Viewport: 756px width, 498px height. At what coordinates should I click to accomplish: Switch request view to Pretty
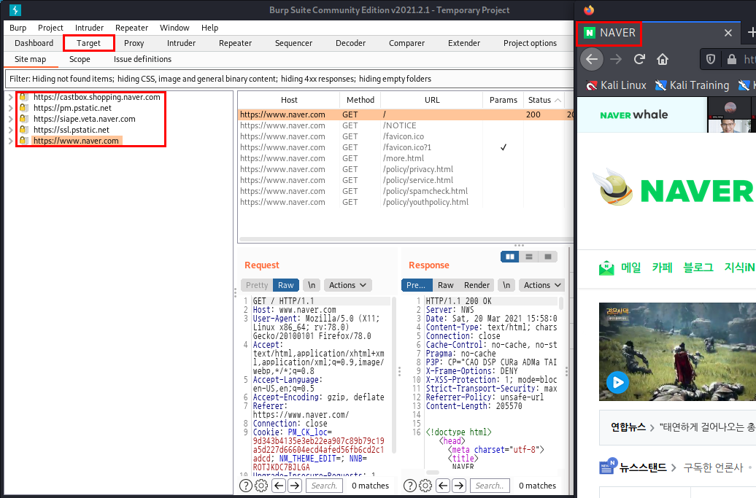click(257, 285)
